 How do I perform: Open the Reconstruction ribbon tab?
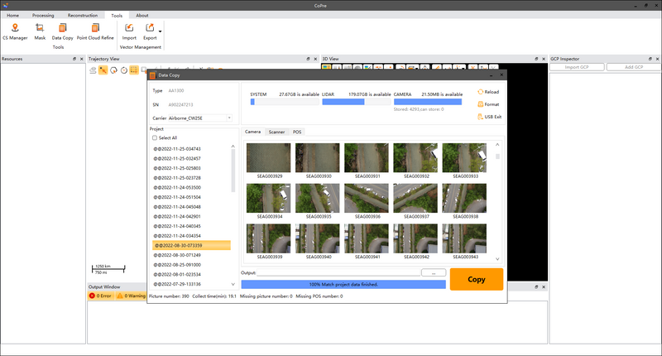(x=82, y=15)
